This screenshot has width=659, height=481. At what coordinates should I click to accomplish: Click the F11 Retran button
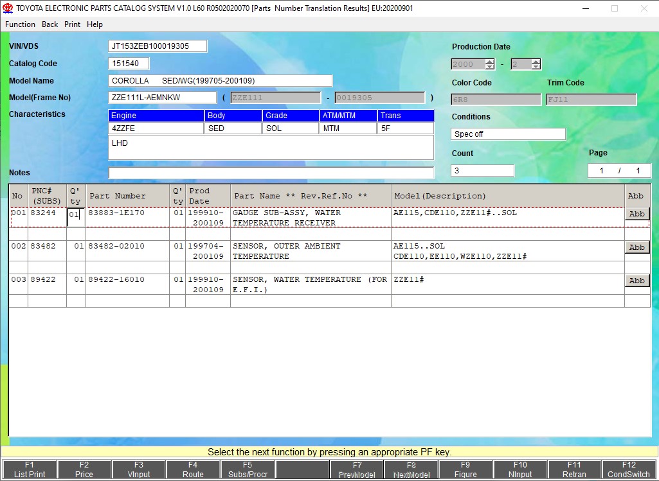(574, 469)
